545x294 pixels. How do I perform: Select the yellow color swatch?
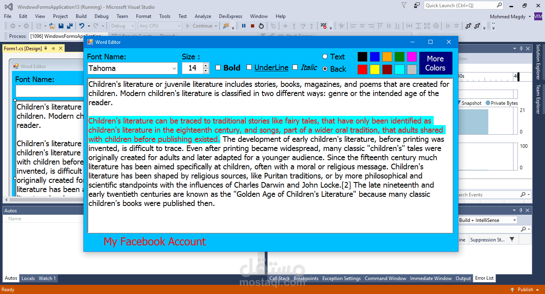coord(375,69)
